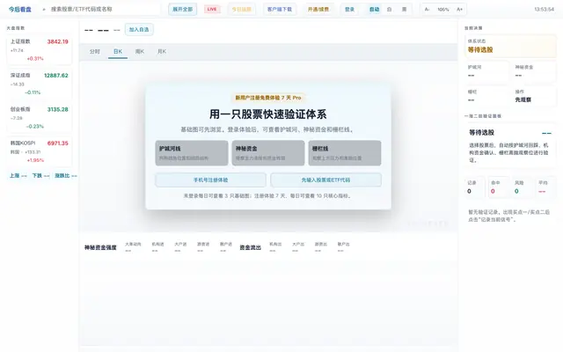Click the KOSPI value 6971.35
The height and width of the screenshot is (352, 563).
[57, 143]
